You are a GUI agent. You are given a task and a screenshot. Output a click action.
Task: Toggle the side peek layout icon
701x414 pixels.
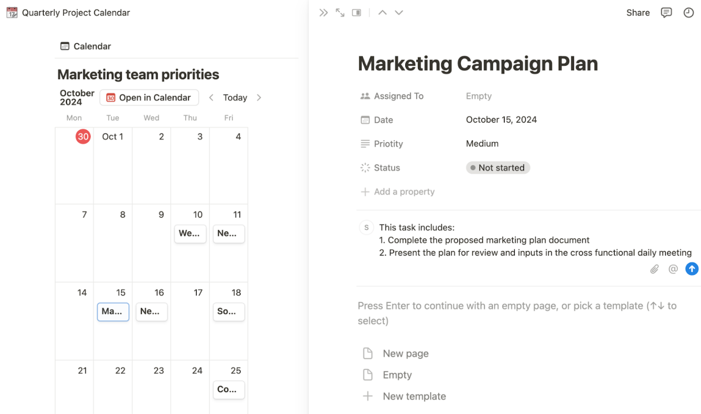coord(356,12)
